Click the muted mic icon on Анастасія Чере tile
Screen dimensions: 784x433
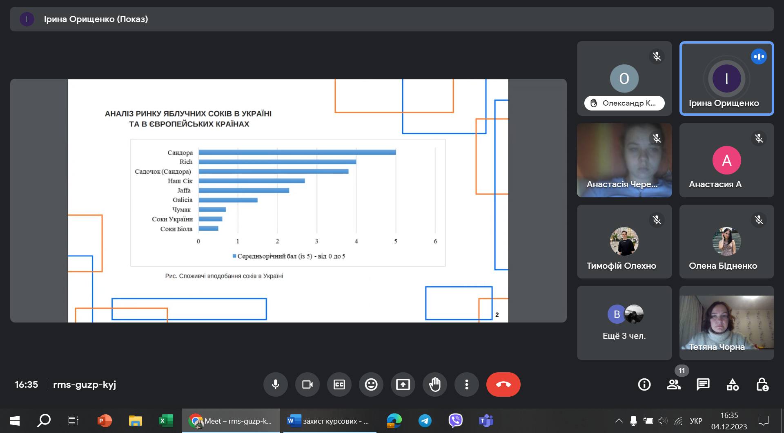tap(657, 138)
